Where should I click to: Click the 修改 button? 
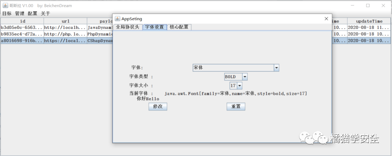(158, 106)
